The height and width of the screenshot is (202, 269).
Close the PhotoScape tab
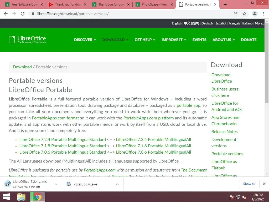172,4
